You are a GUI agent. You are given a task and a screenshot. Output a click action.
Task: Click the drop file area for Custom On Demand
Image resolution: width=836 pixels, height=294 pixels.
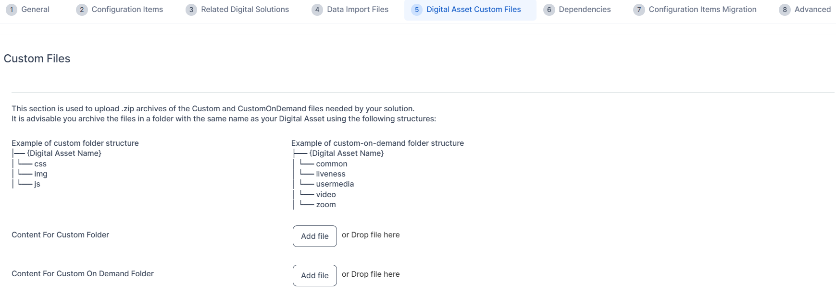tap(371, 274)
